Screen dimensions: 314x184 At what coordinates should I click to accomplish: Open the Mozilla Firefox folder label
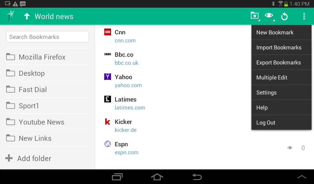tap(42, 57)
